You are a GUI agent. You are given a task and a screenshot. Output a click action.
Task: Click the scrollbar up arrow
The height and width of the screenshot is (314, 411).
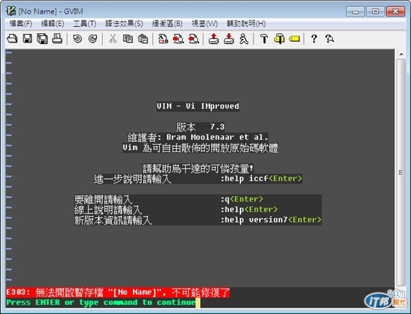tap(401, 54)
